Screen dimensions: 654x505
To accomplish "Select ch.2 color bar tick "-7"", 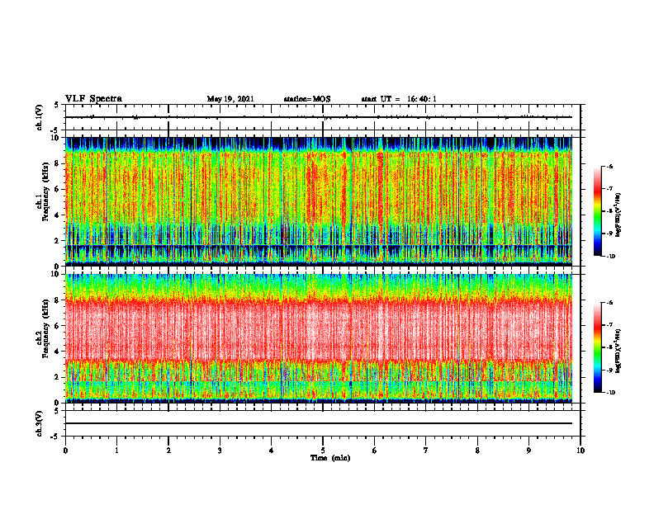I will 610,325.
